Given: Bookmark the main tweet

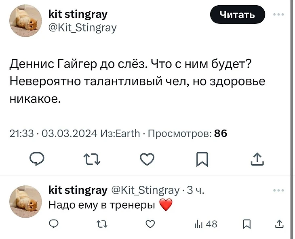Looking at the screenshot, I should pos(202,159).
